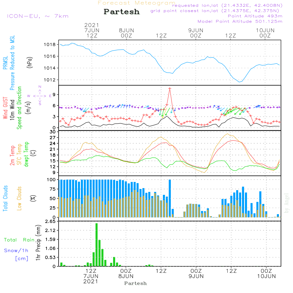Click the 100% cloud bar near 8JUN 14Z

coord(170,198)
